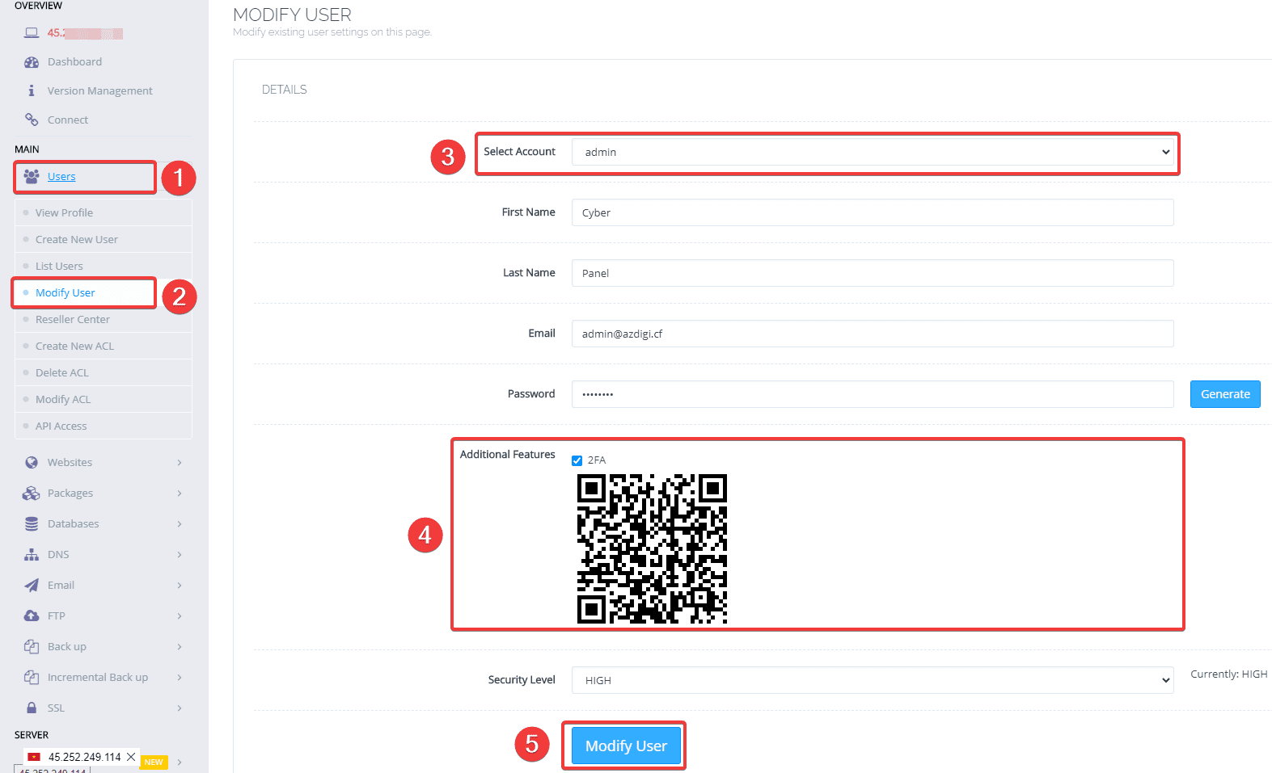Expand the Back up menu chevron
Image resolution: width=1272 pixels, height=773 pixels.
pos(180,647)
